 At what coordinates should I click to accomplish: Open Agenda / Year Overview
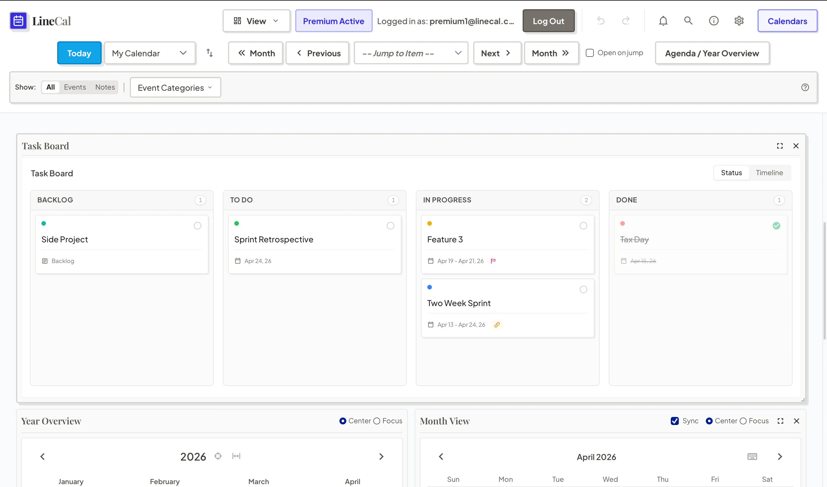click(x=712, y=53)
